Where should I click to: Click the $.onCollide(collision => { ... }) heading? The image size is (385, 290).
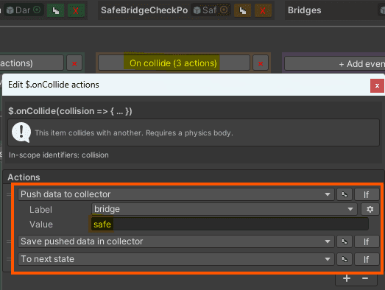70,111
